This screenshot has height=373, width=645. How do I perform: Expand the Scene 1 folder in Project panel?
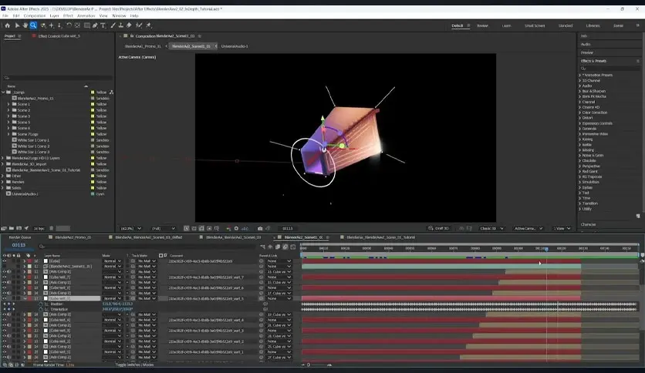[x=8, y=104]
